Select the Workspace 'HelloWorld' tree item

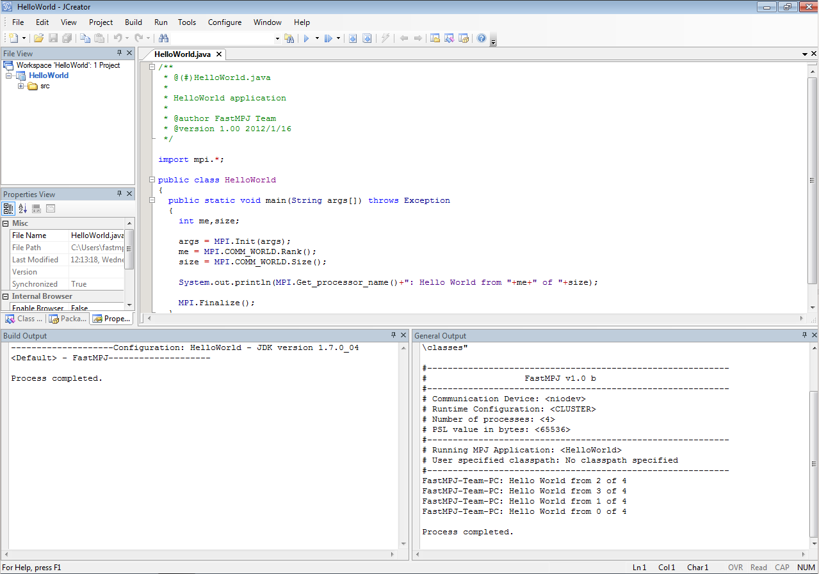coord(68,65)
